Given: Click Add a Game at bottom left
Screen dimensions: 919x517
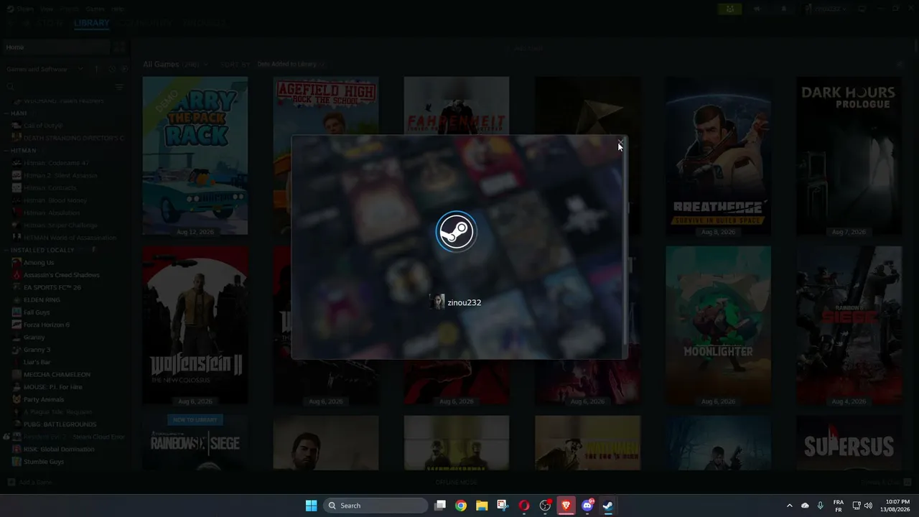Looking at the screenshot, I should 31,483.
